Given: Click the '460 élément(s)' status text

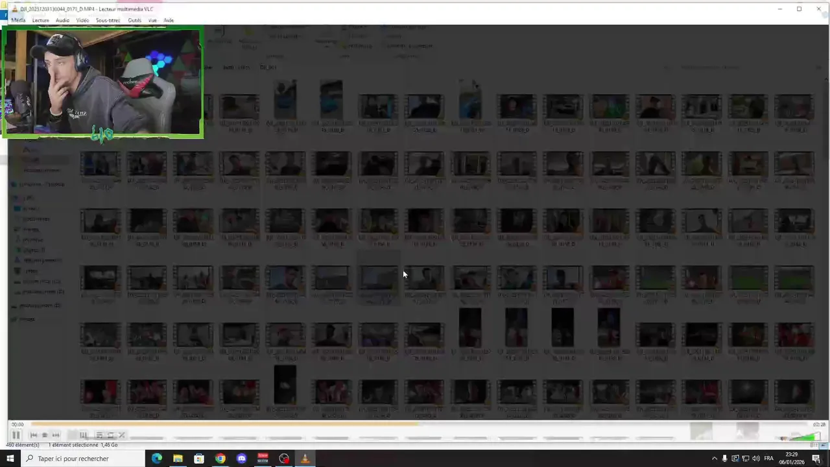Looking at the screenshot, I should [x=23, y=445].
